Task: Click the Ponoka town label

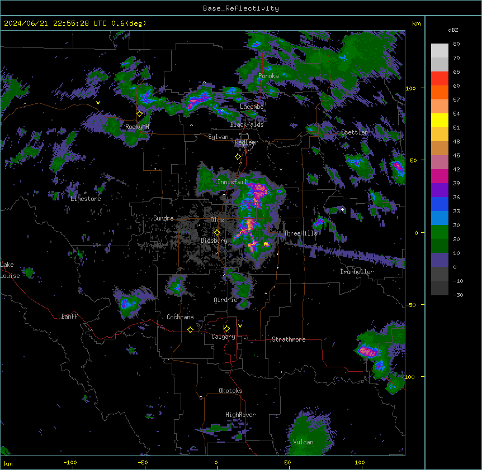Action: (268, 76)
